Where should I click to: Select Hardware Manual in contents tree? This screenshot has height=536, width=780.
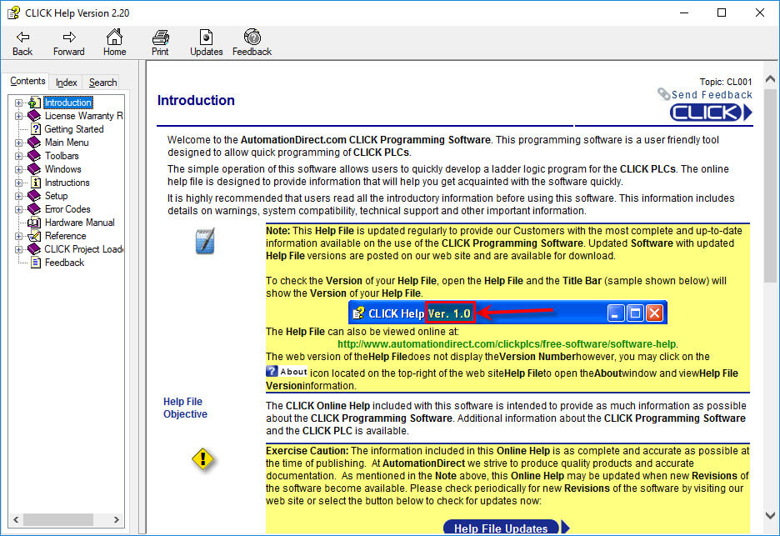click(80, 223)
